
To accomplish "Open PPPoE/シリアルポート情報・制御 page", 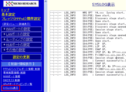I will click(x=22, y=69).
